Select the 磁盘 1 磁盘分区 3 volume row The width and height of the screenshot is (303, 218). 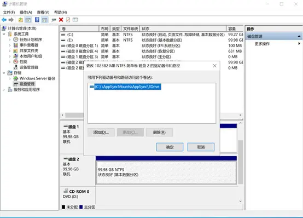151,57
